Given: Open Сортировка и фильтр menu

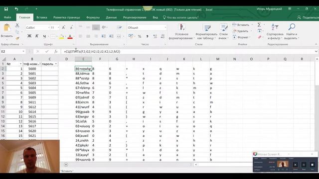Looking at the screenshot, I should (275, 31).
